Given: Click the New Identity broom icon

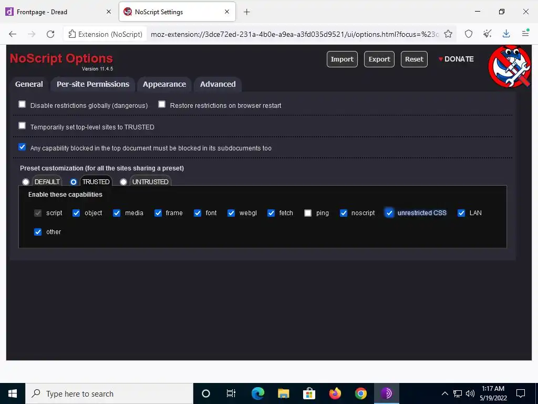Looking at the screenshot, I should coord(487,34).
